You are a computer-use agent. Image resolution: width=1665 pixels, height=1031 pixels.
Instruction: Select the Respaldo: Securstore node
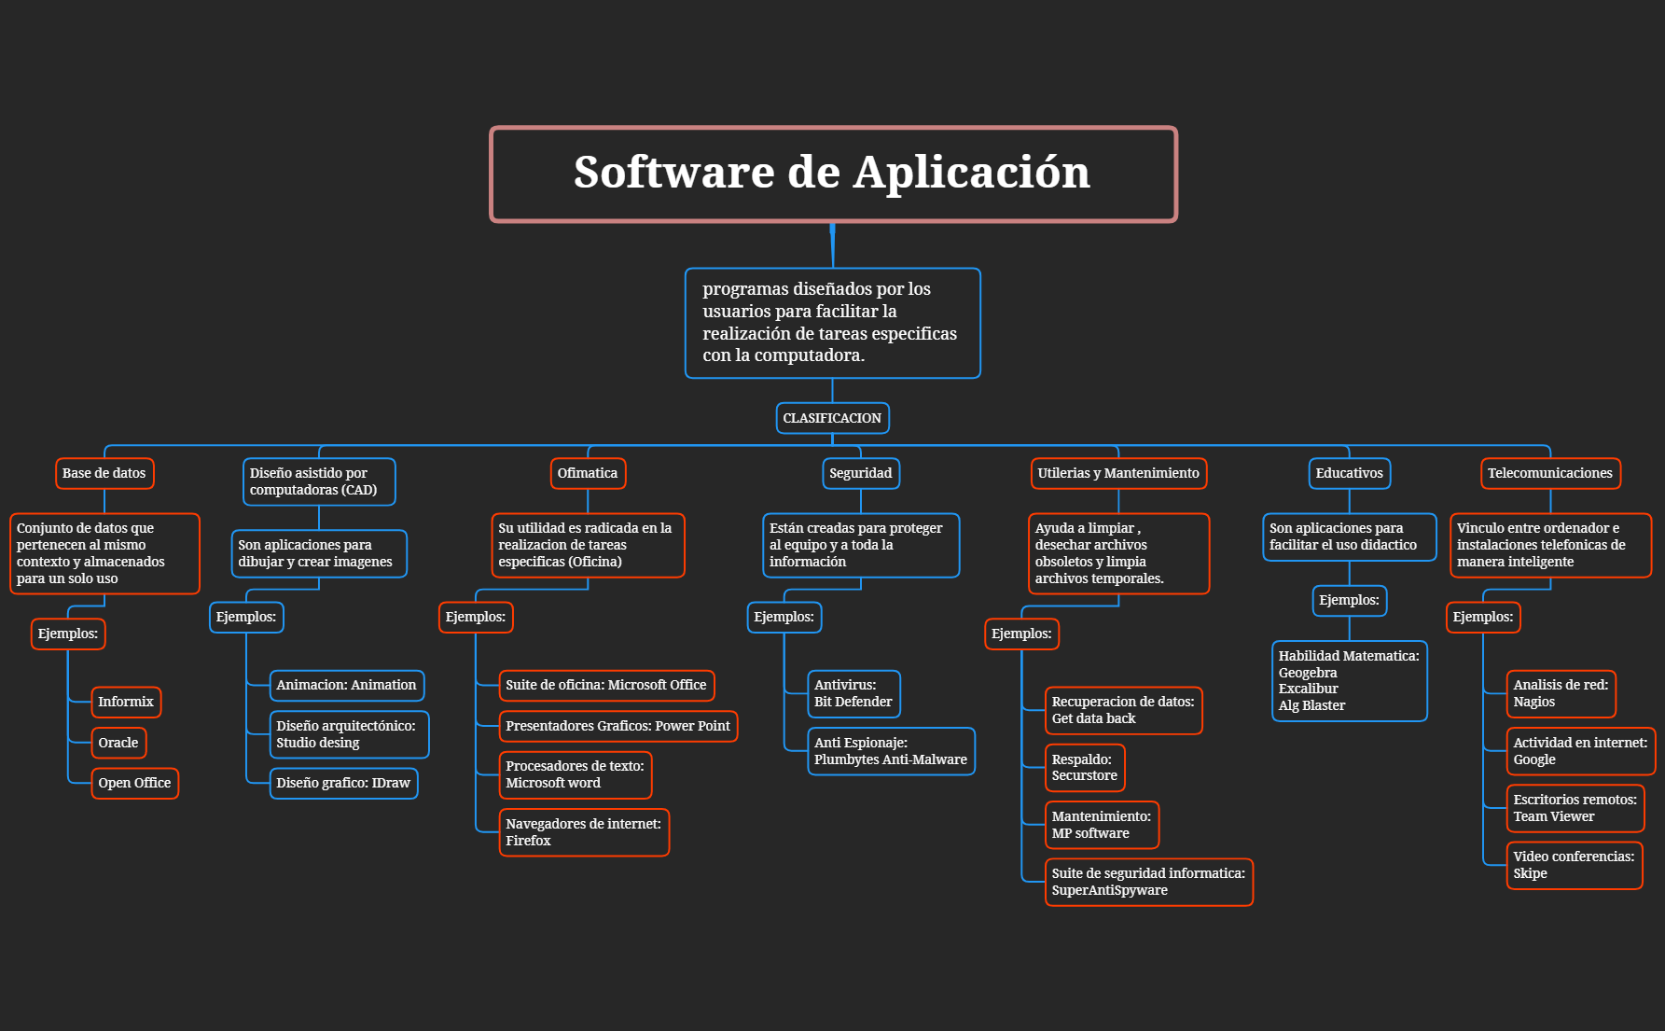coord(1085,767)
